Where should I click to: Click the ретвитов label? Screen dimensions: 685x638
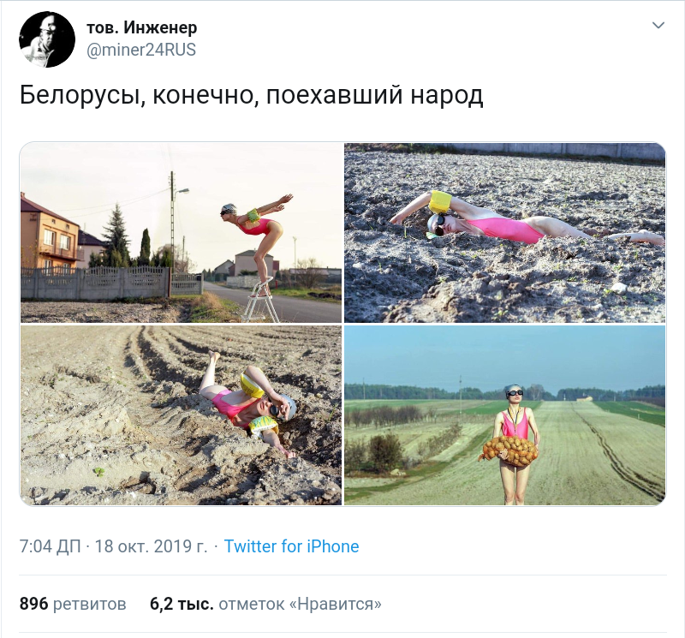(90, 605)
